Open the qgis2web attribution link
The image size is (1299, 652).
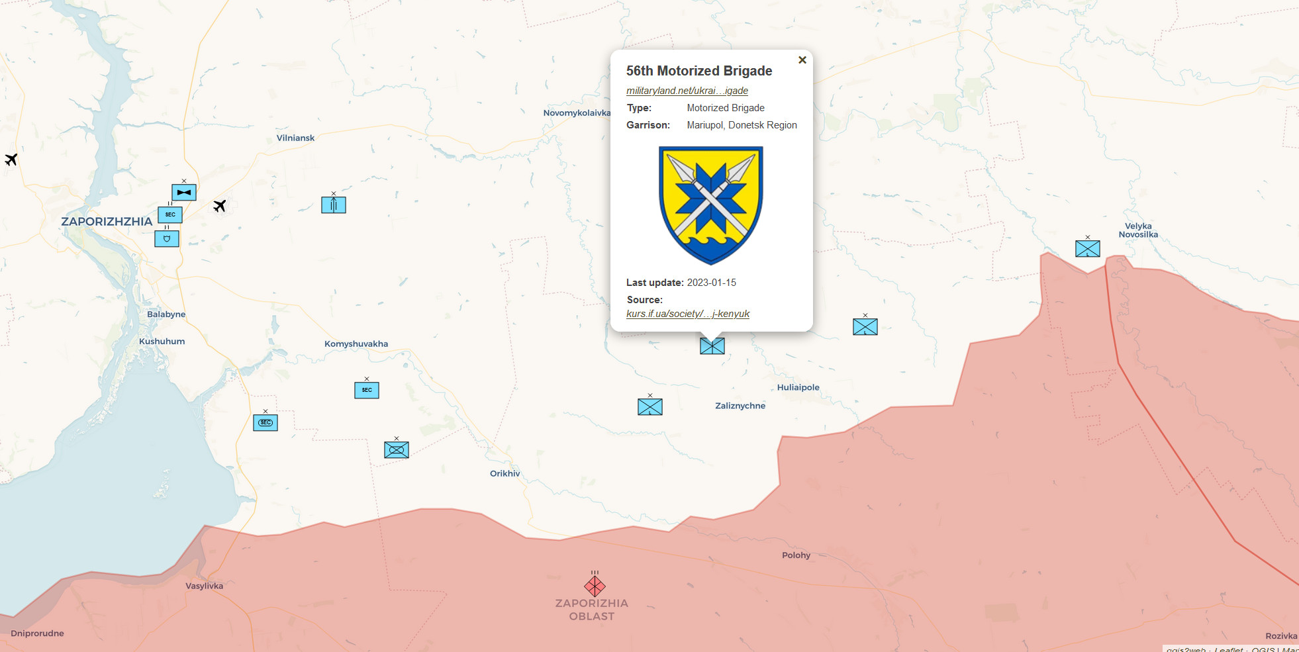(1185, 649)
